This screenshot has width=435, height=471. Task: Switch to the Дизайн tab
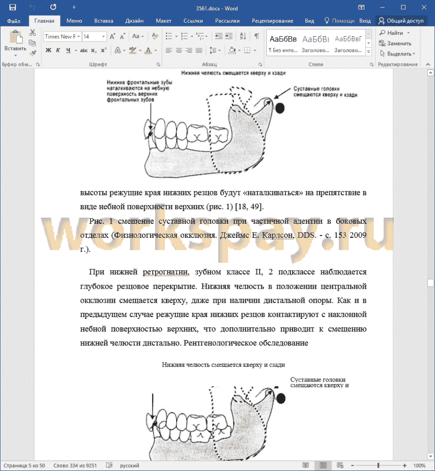[x=134, y=21]
